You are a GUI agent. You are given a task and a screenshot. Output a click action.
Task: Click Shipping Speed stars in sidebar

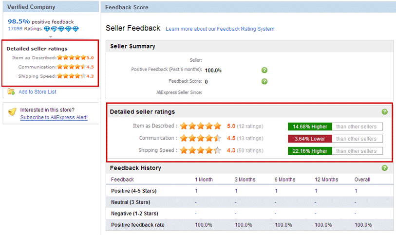coord(72,76)
